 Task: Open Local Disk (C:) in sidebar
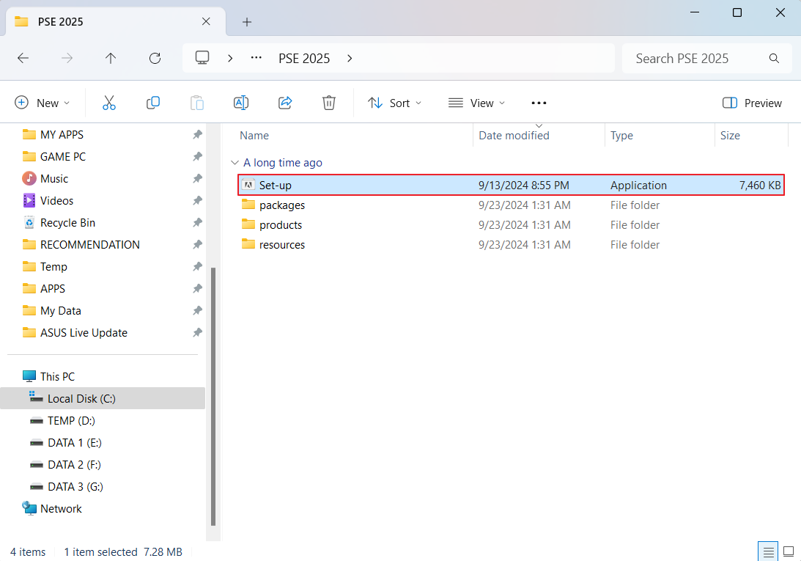click(x=81, y=398)
